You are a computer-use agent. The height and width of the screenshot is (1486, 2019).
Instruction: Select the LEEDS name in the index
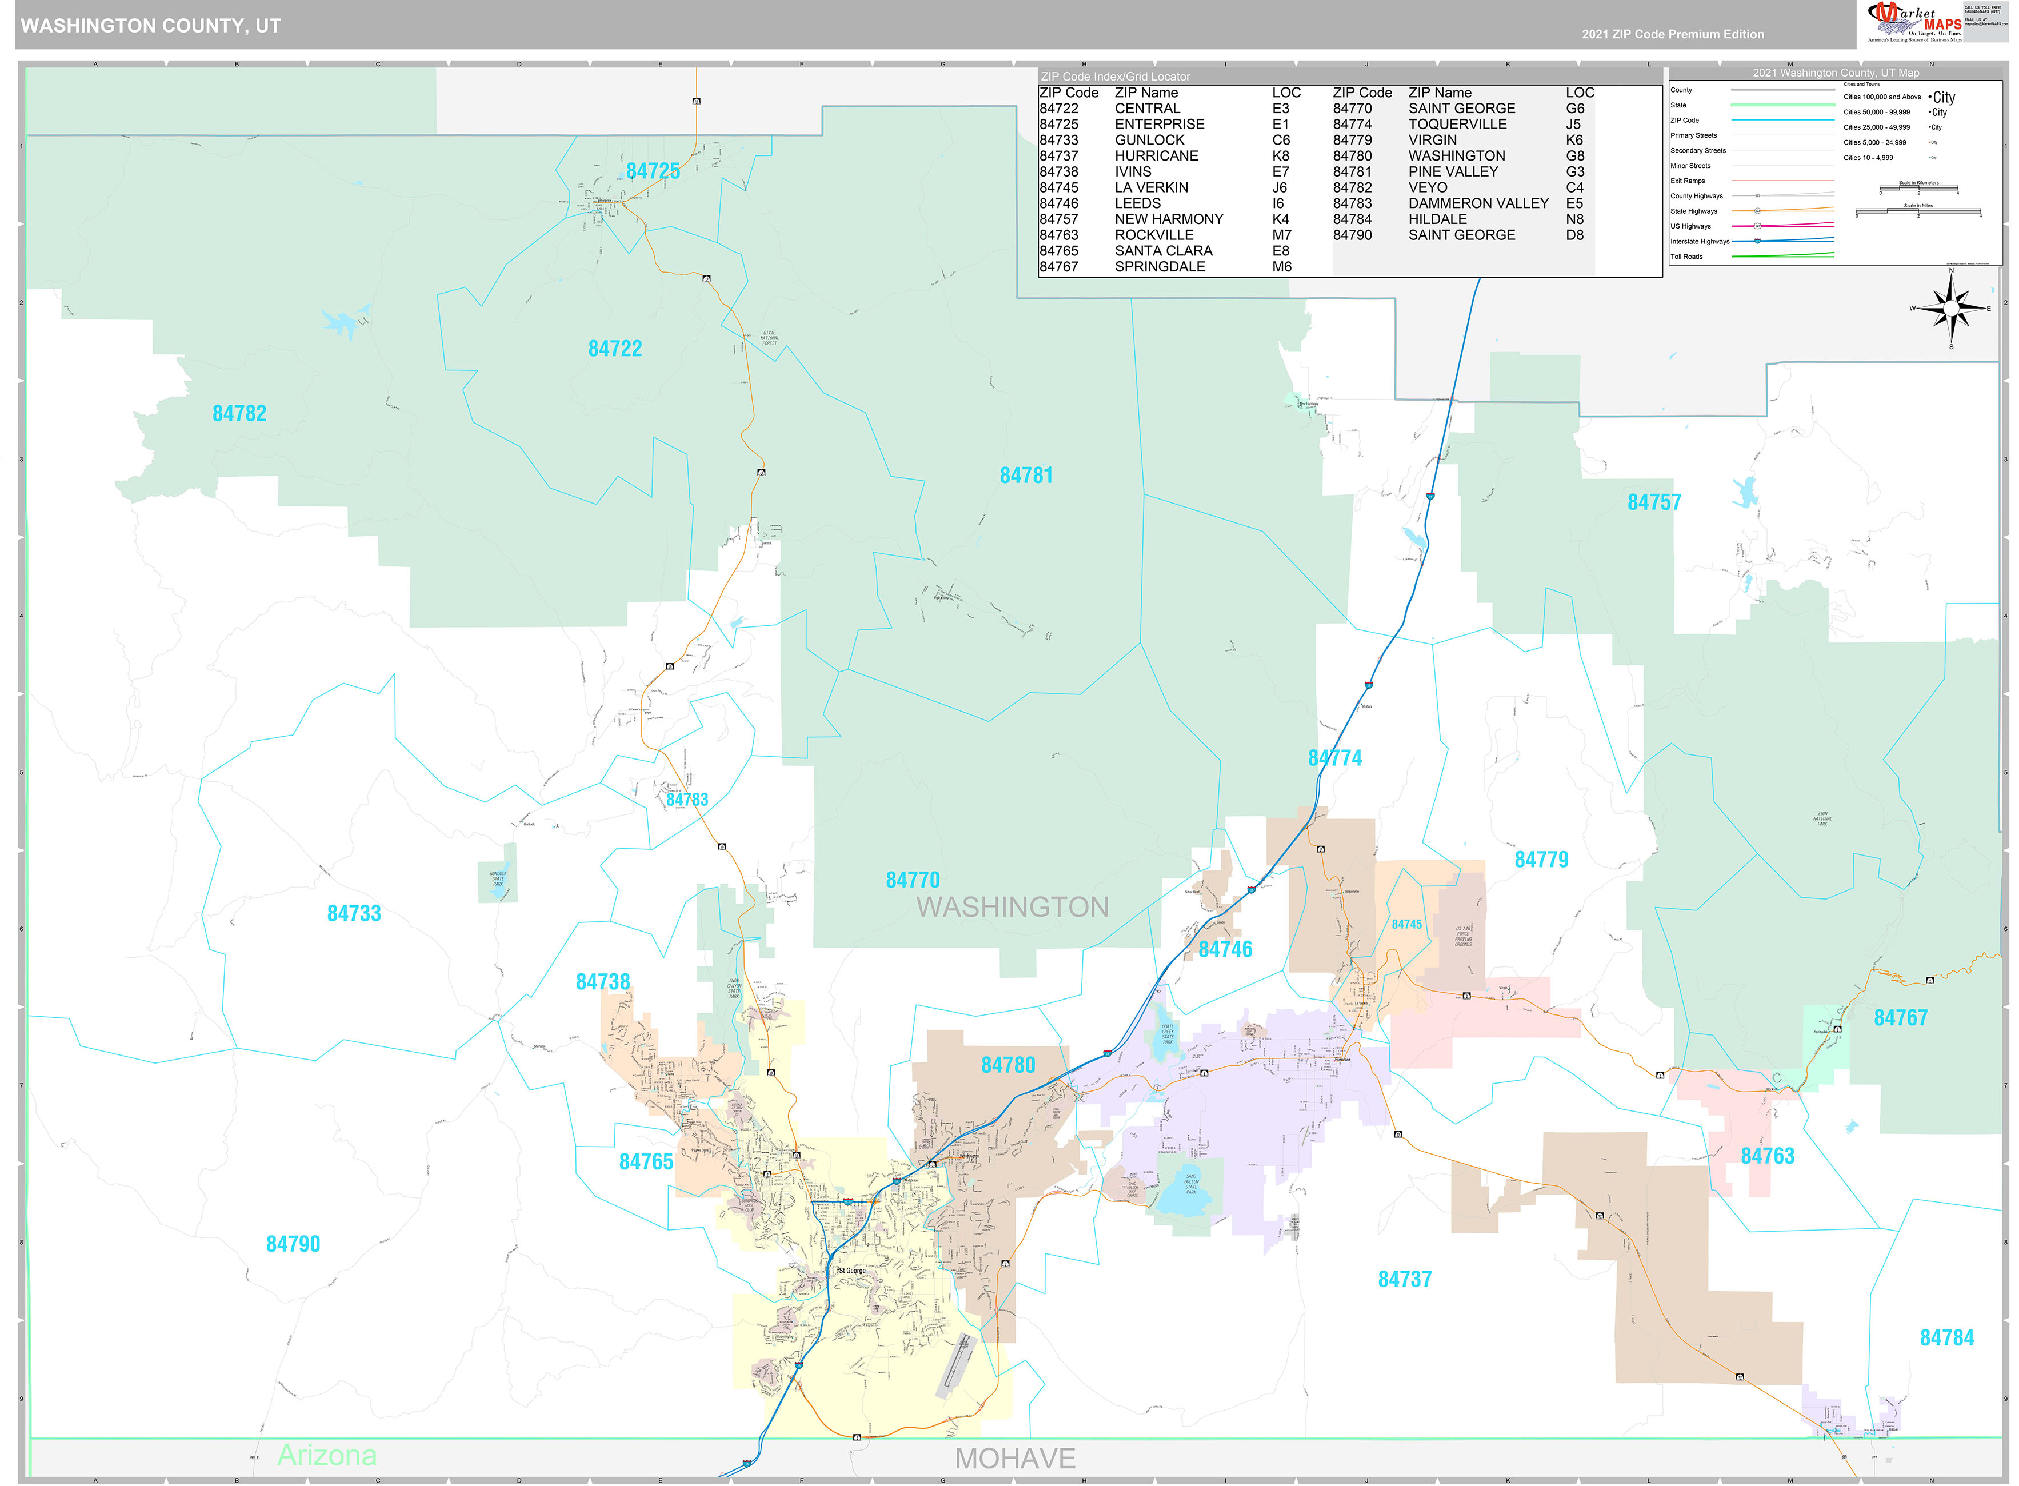point(1138,203)
